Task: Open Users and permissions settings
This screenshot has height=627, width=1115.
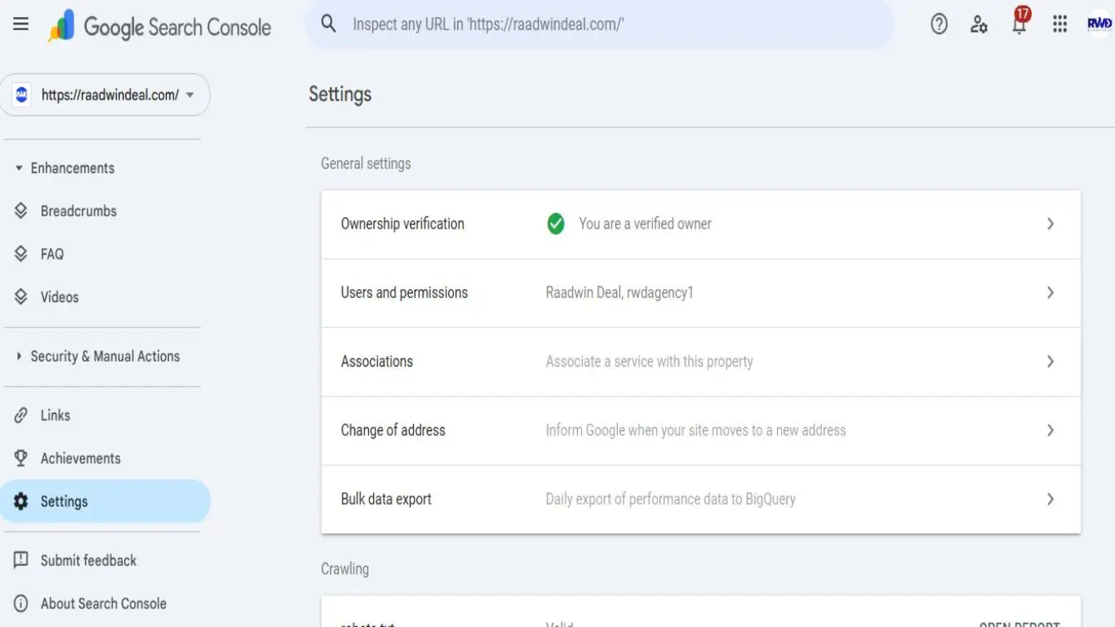Action: pyautogui.click(x=700, y=292)
